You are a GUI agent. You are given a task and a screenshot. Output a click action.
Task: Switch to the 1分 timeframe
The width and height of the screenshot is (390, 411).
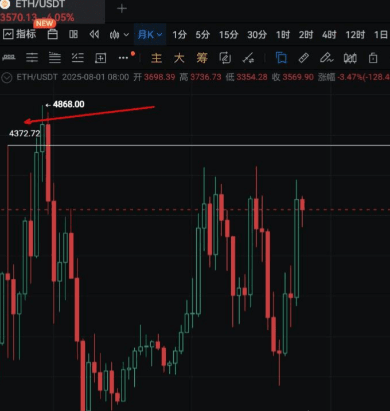click(x=180, y=34)
